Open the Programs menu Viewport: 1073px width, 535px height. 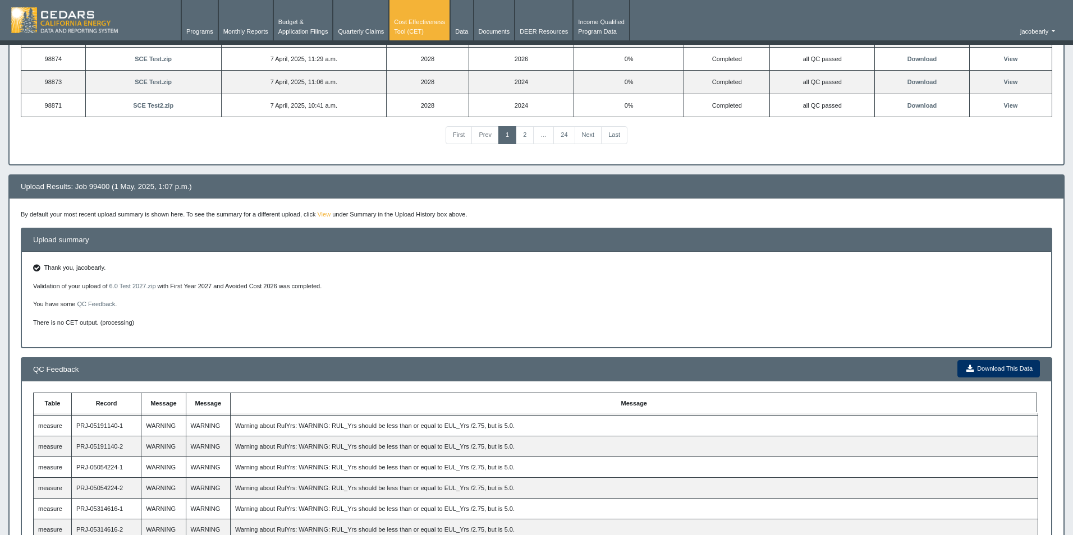199,31
